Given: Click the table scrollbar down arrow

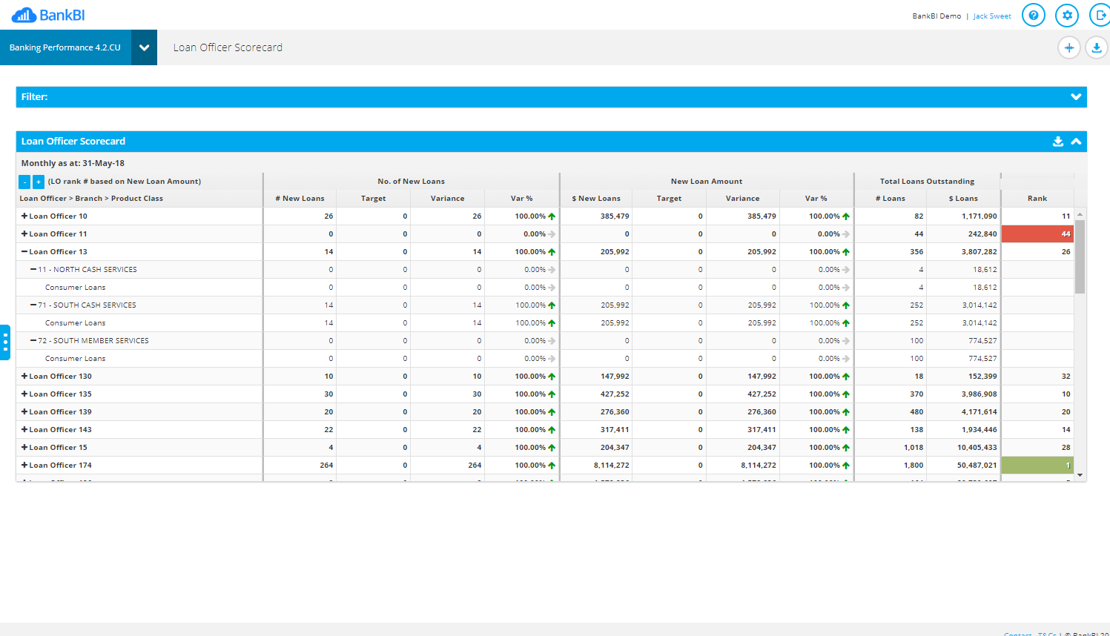Looking at the screenshot, I should [x=1080, y=475].
